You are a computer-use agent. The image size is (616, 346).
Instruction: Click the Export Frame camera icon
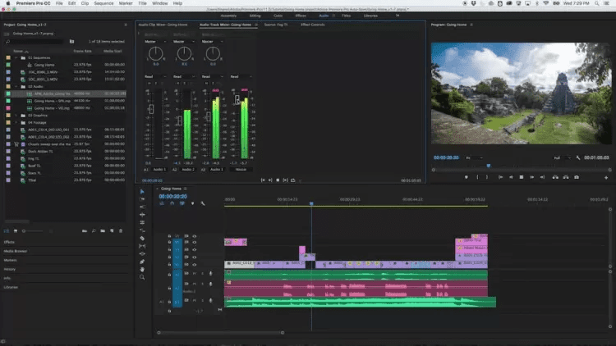(577, 177)
